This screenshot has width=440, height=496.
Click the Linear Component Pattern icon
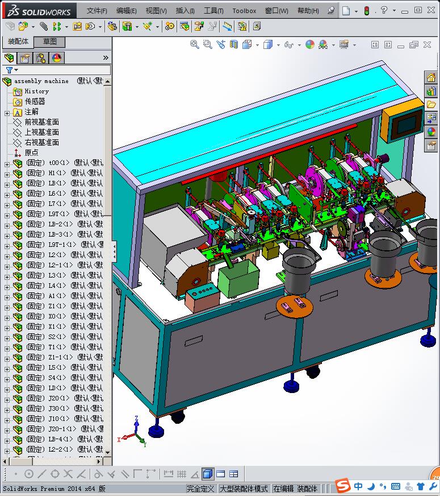(x=57, y=26)
